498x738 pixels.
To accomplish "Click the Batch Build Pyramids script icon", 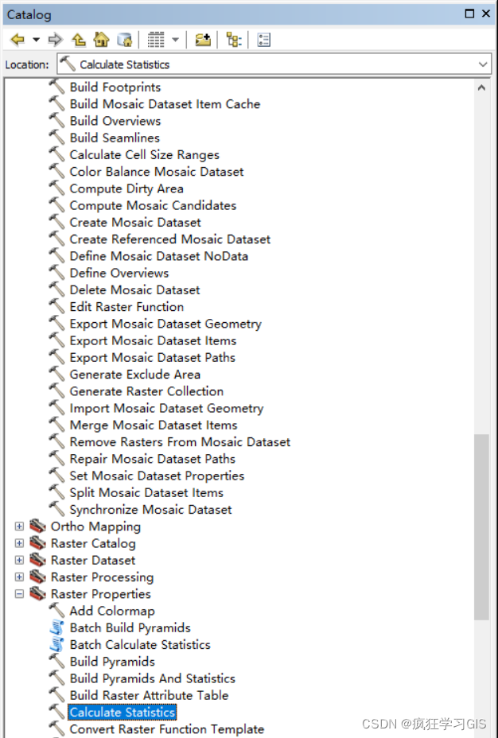I will [56, 628].
